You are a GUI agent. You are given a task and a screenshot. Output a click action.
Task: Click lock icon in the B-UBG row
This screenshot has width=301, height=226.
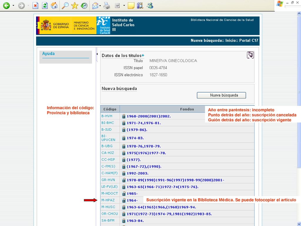(124, 146)
